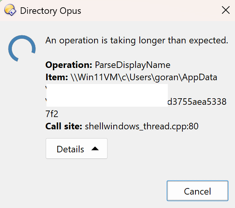Screen dimensions: 235x208
Task: Click the blue spinning busy indicator
Action: pyautogui.click(x=22, y=48)
